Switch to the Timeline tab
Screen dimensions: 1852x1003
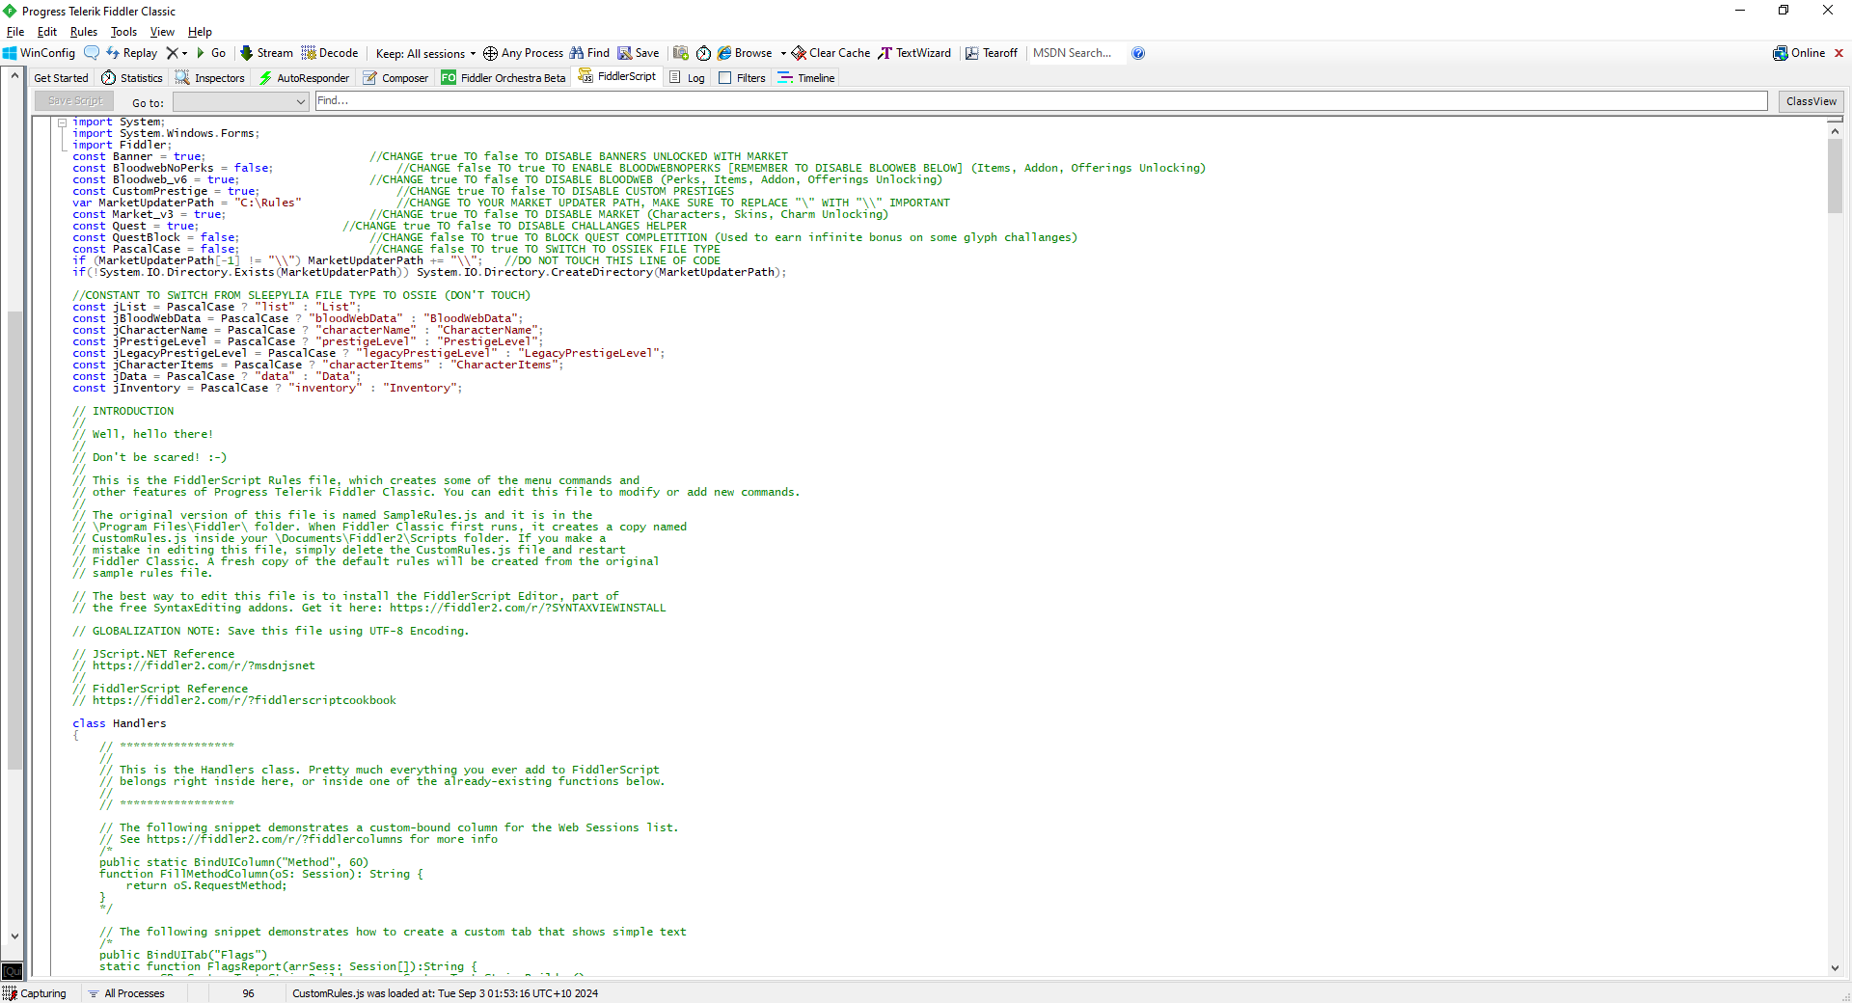coord(806,78)
